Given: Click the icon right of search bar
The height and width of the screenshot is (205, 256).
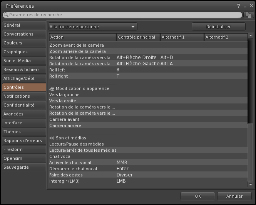Looking at the screenshot, I should click(249, 15).
